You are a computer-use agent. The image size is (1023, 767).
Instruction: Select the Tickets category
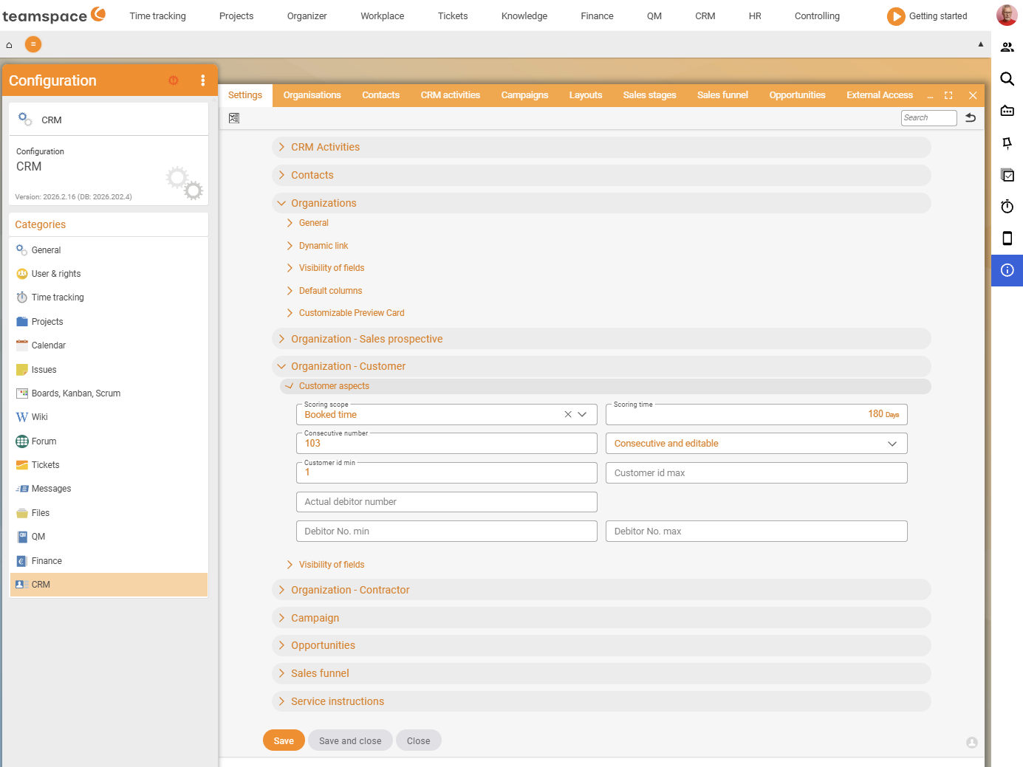[109, 465]
